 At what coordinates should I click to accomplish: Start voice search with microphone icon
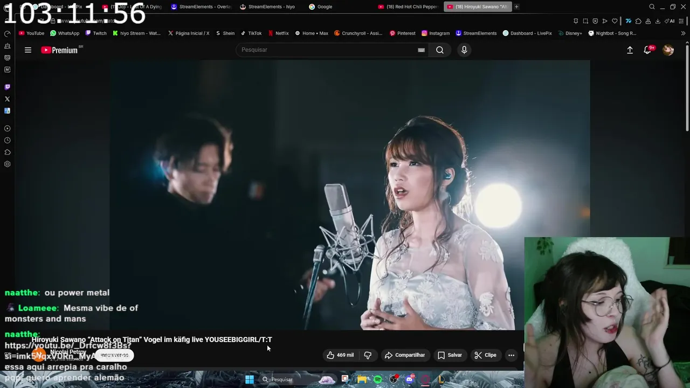coord(464,50)
